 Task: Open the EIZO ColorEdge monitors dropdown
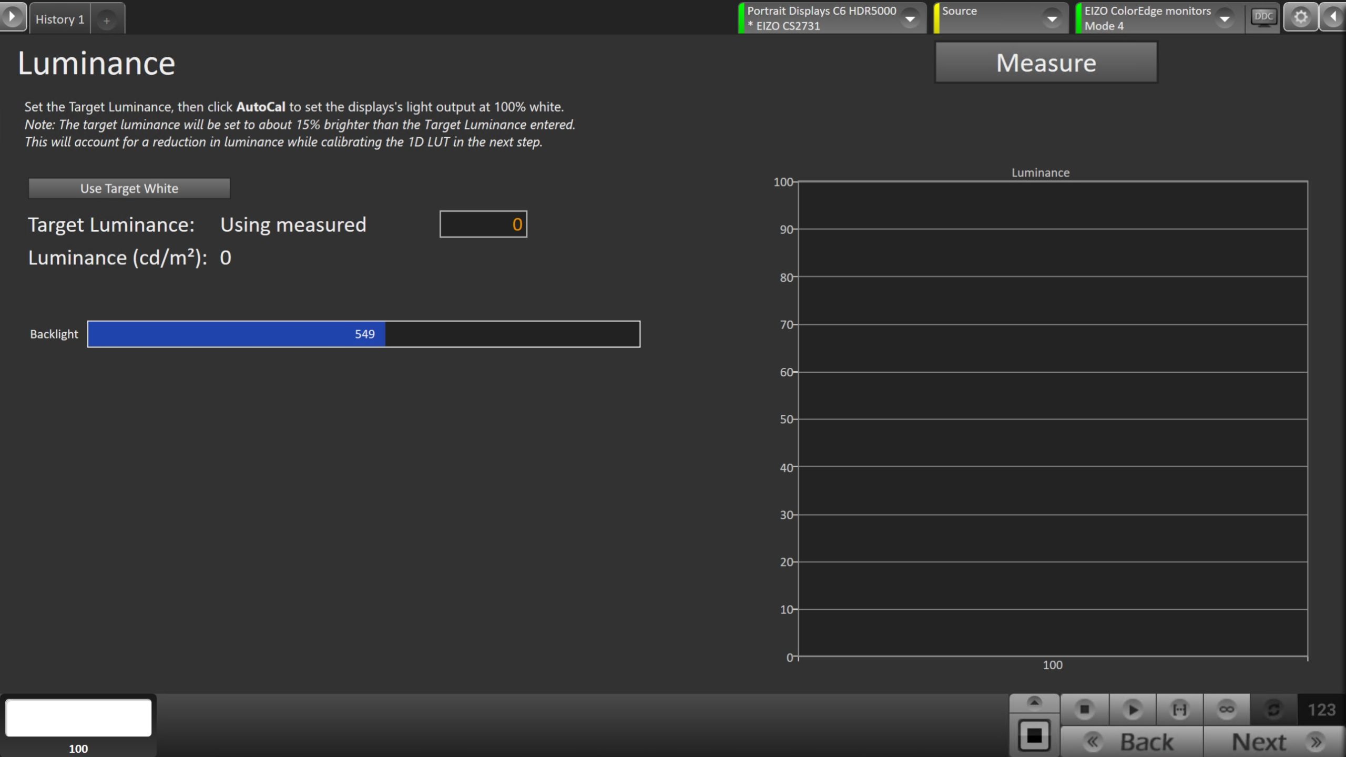(1224, 18)
